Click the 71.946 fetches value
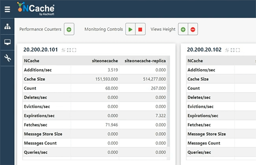Viewport: 256px width, 165px height. click(111, 125)
